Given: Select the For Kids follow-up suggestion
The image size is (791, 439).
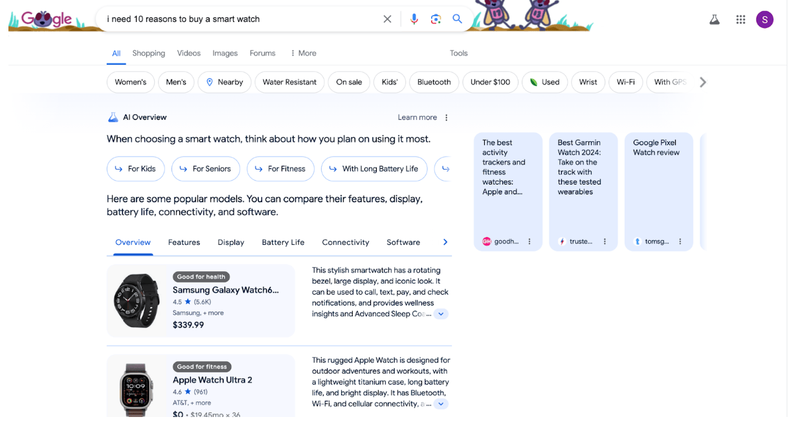Looking at the screenshot, I should (136, 169).
